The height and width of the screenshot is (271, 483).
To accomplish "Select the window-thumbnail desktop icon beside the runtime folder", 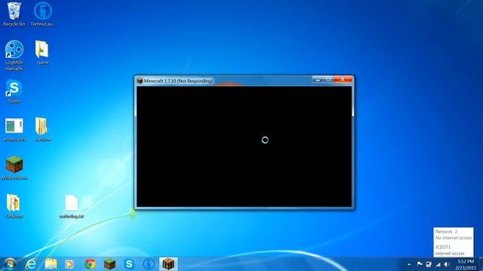I will [x=14, y=129].
